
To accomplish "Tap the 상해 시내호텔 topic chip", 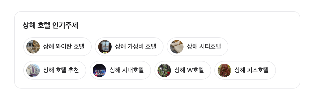I will pos(120,70).
